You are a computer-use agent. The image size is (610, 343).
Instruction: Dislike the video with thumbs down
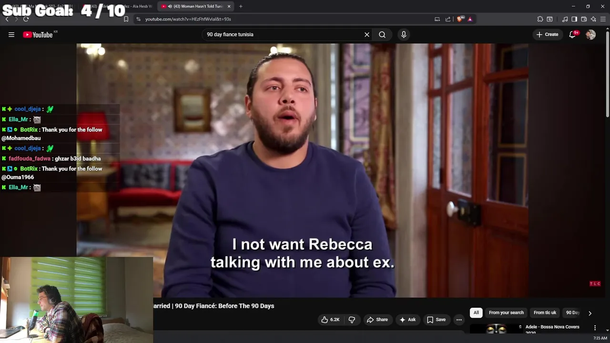tap(352, 320)
